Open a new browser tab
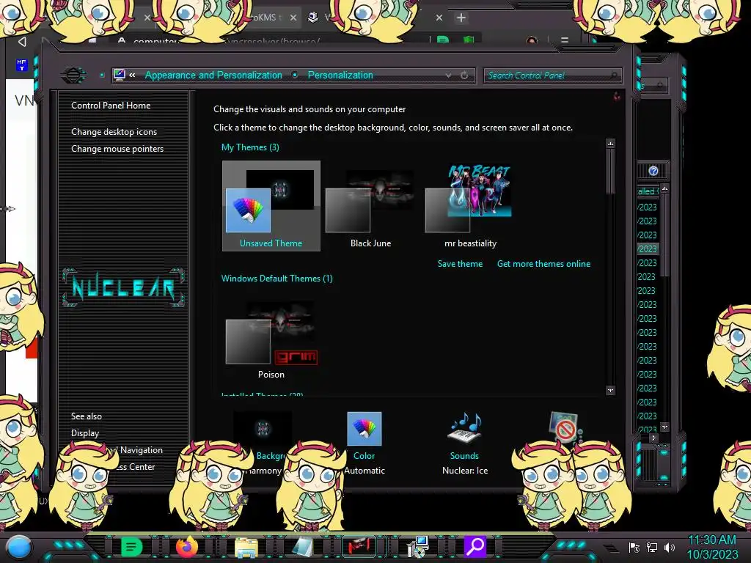 click(461, 18)
